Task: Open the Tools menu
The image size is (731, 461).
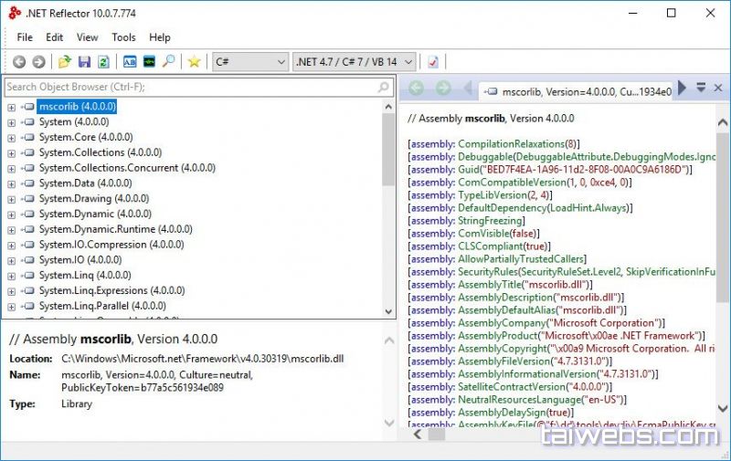Action: click(123, 37)
